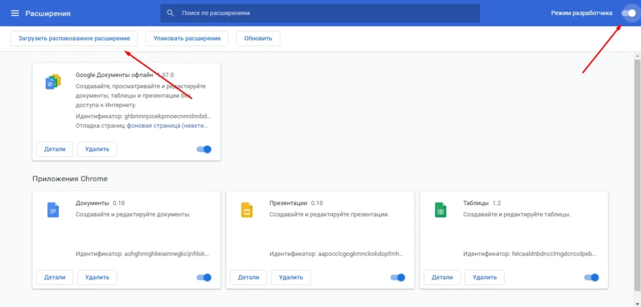Viewport: 641px width, 307px height.
Task: Turn off the Таблицы app toggle
Action: tap(592, 278)
